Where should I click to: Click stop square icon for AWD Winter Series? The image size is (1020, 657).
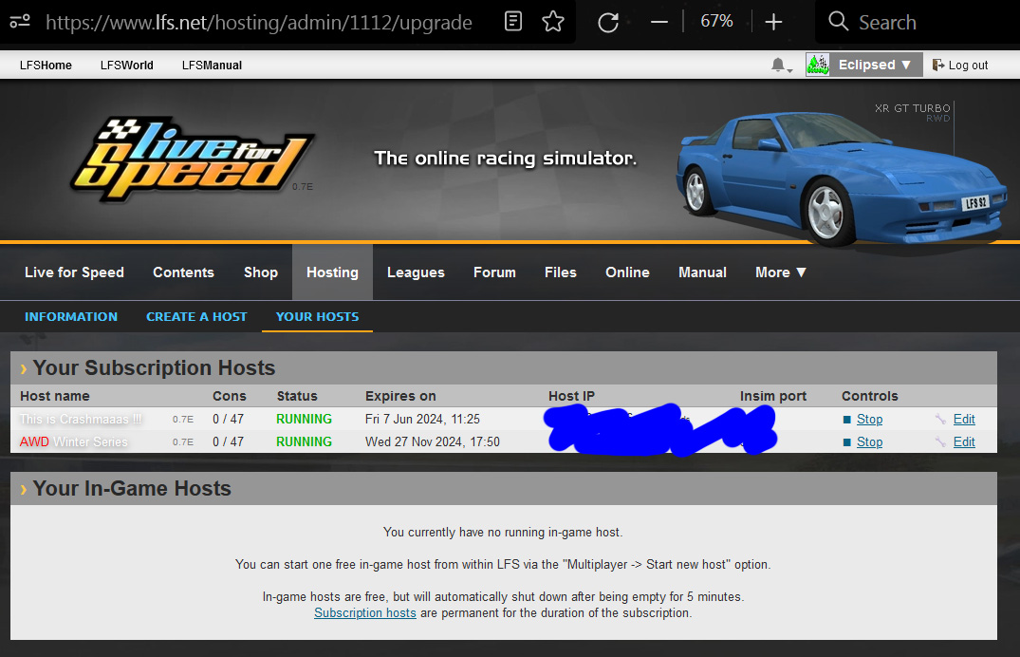(847, 442)
